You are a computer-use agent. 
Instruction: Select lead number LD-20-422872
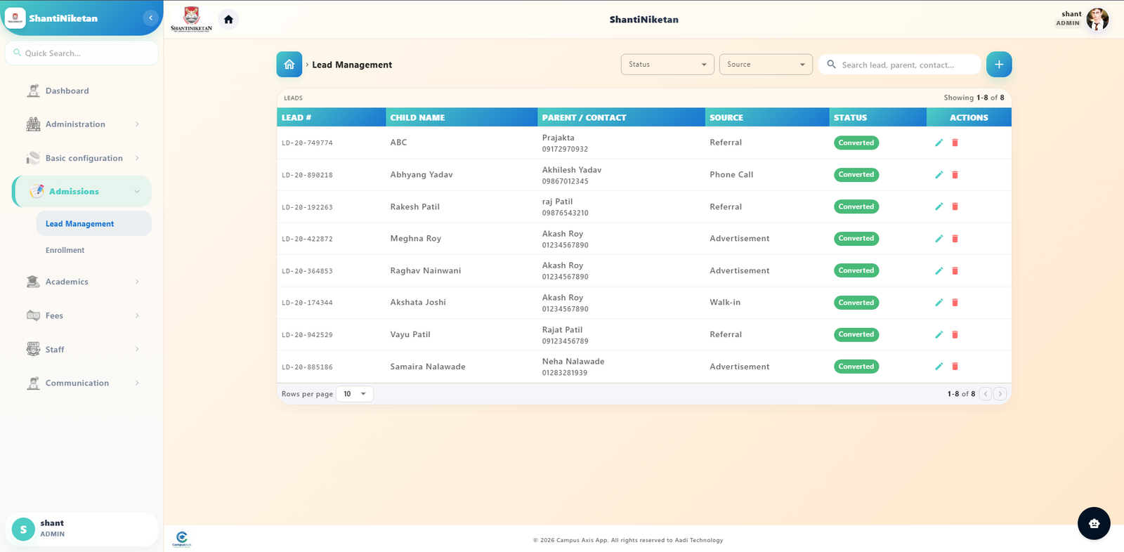(307, 239)
